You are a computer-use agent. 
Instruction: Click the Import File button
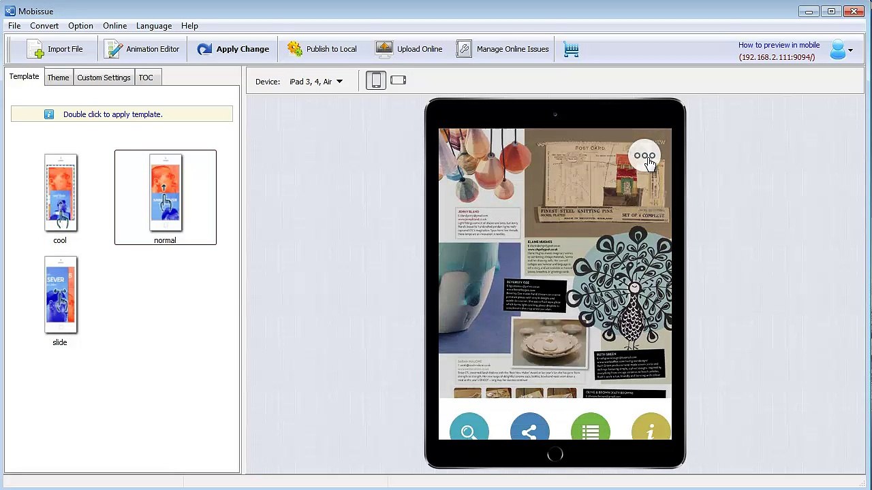pyautogui.click(x=54, y=49)
